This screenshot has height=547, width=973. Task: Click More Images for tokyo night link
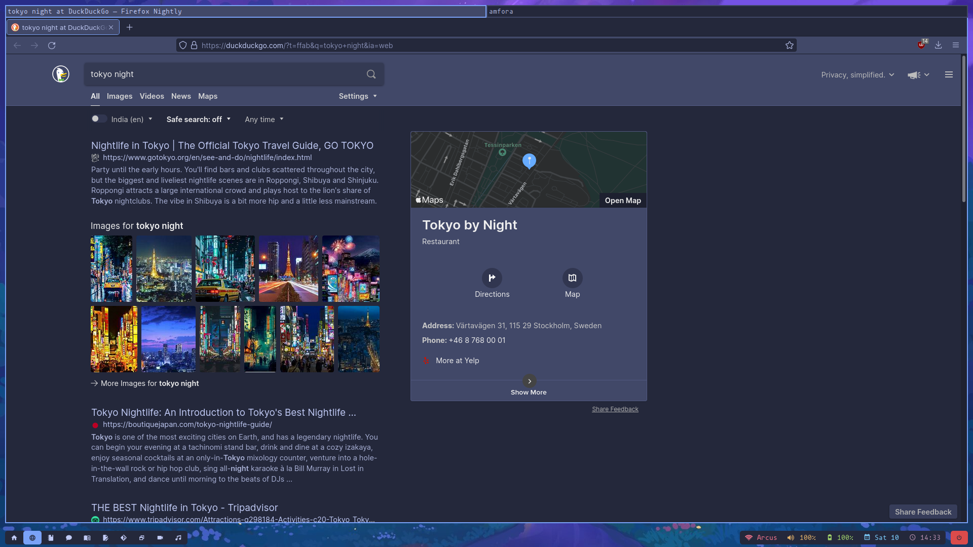point(145,383)
